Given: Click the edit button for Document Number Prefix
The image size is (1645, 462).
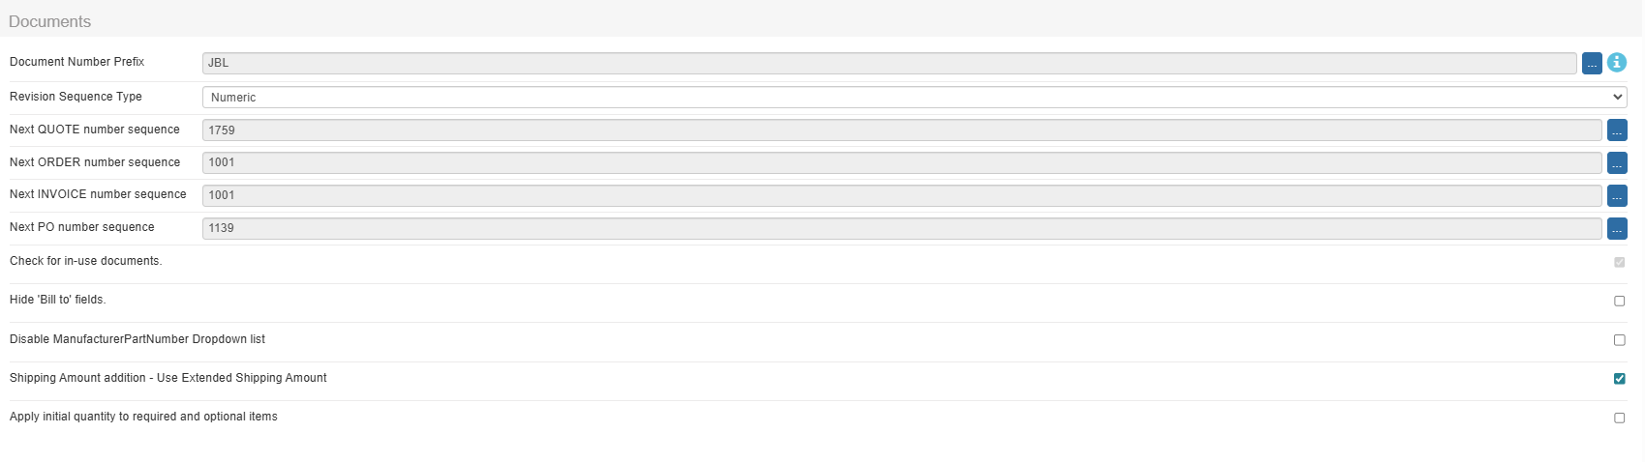Looking at the screenshot, I should coord(1592,63).
